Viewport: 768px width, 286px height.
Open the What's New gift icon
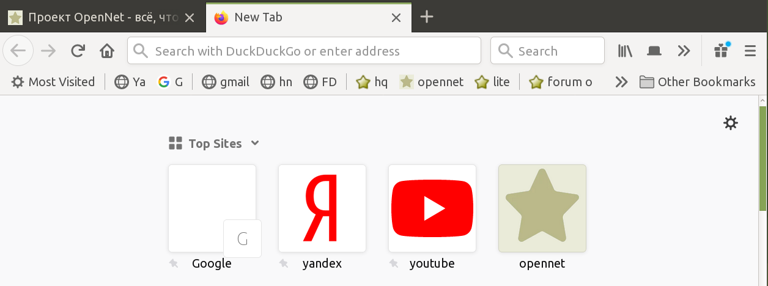722,51
